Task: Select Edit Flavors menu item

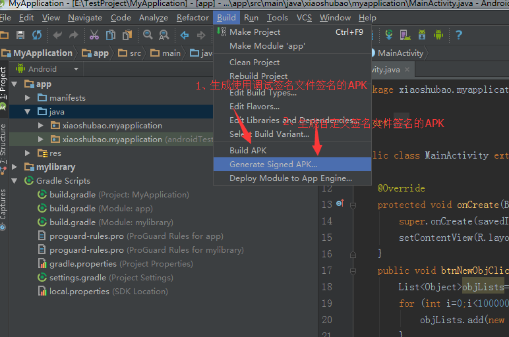Action: click(x=292, y=106)
